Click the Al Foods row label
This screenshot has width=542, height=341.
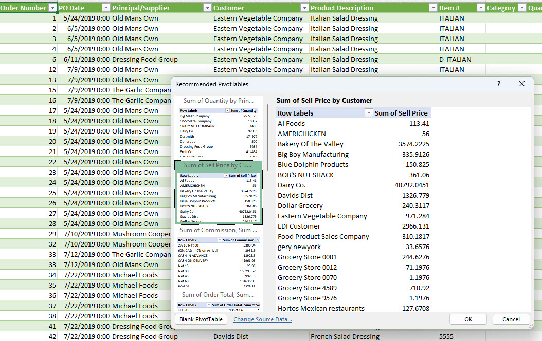(x=292, y=123)
